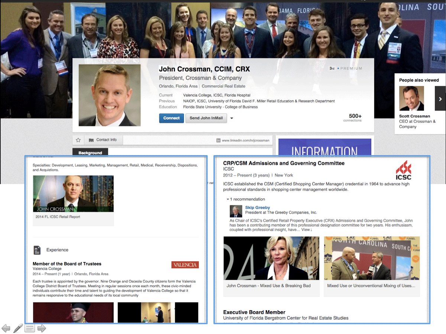The width and height of the screenshot is (446, 334).
Task: Click the Valencia College company name text
Action: tap(47, 269)
